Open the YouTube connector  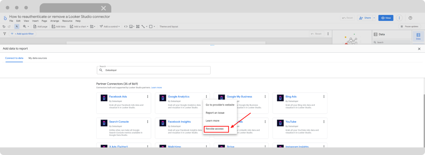tap(291, 122)
